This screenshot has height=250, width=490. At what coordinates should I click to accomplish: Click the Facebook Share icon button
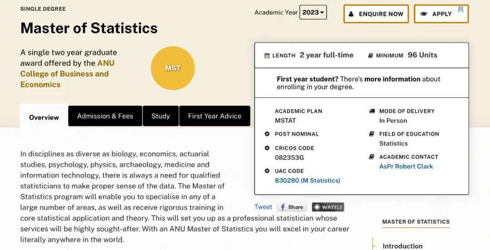tap(292, 207)
